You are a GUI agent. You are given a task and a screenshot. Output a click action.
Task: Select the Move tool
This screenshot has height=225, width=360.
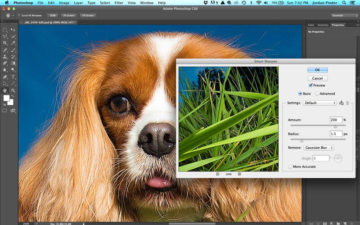pyautogui.click(x=13, y=30)
